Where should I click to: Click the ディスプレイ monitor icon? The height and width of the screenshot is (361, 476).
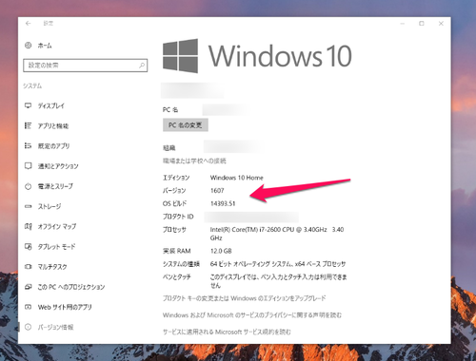pos(29,105)
